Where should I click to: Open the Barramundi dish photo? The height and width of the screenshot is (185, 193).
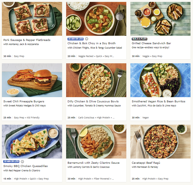(x=96, y=142)
